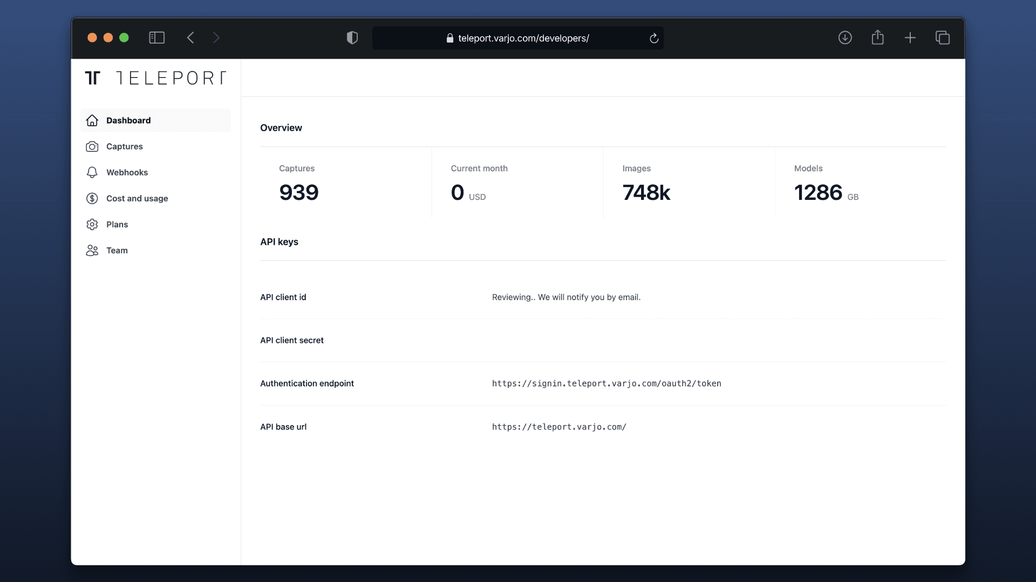Click the TELEPORT wordmark logo

coord(171,78)
